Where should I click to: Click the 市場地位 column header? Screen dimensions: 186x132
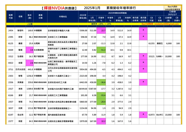63,17
